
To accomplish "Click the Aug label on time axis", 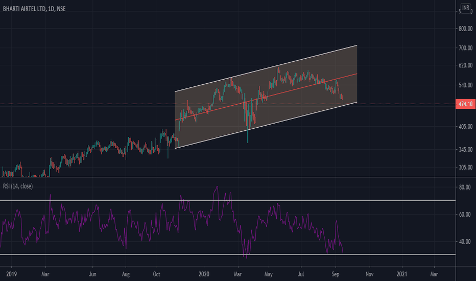I will click(x=126, y=274).
